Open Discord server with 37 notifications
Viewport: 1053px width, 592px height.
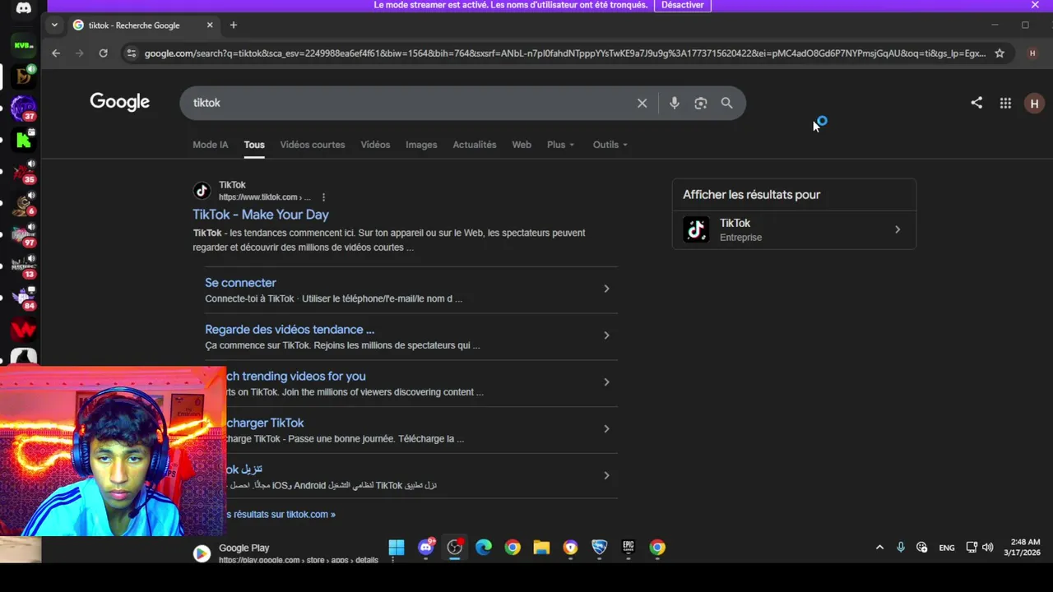(x=24, y=109)
